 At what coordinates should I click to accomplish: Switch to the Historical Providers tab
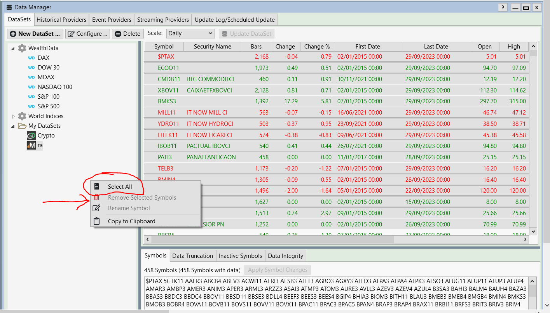point(61,19)
